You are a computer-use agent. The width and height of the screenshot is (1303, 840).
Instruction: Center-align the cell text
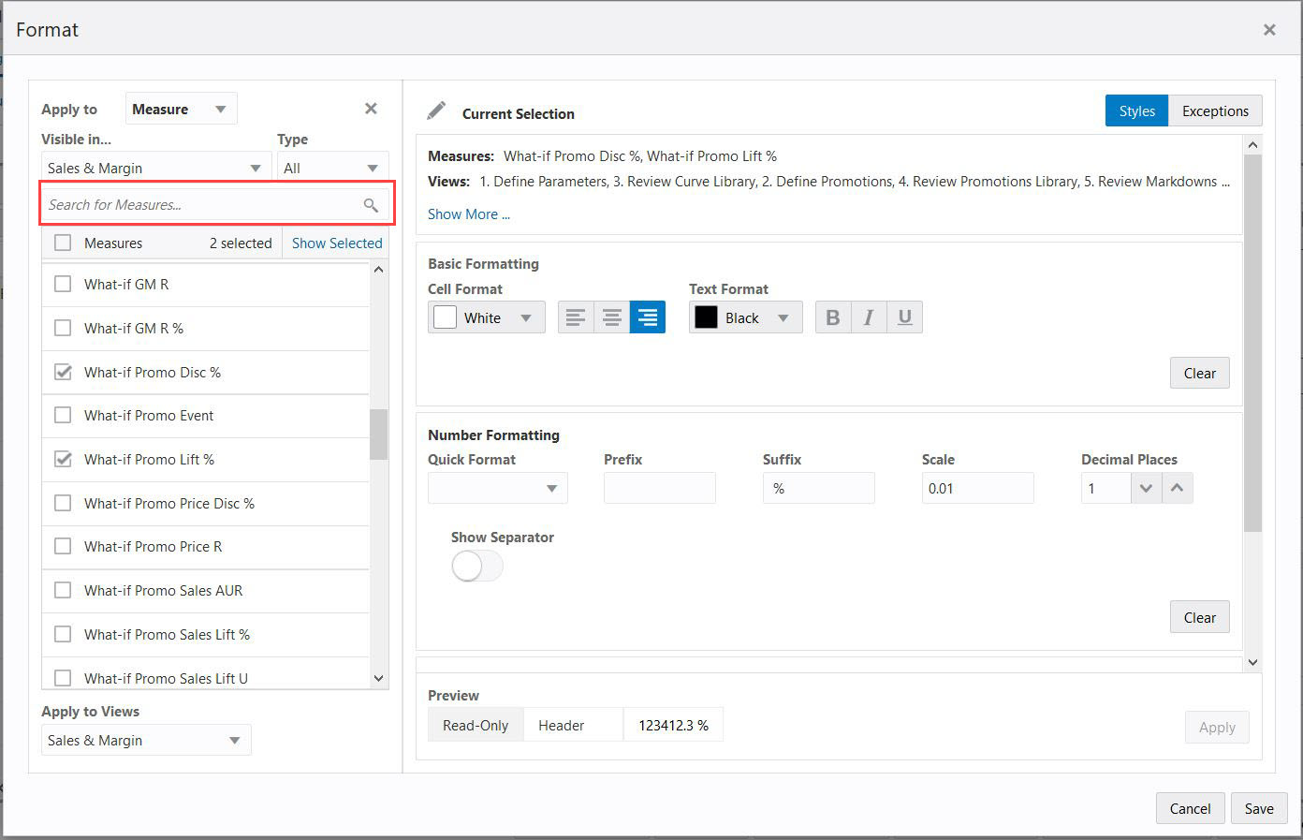[612, 317]
